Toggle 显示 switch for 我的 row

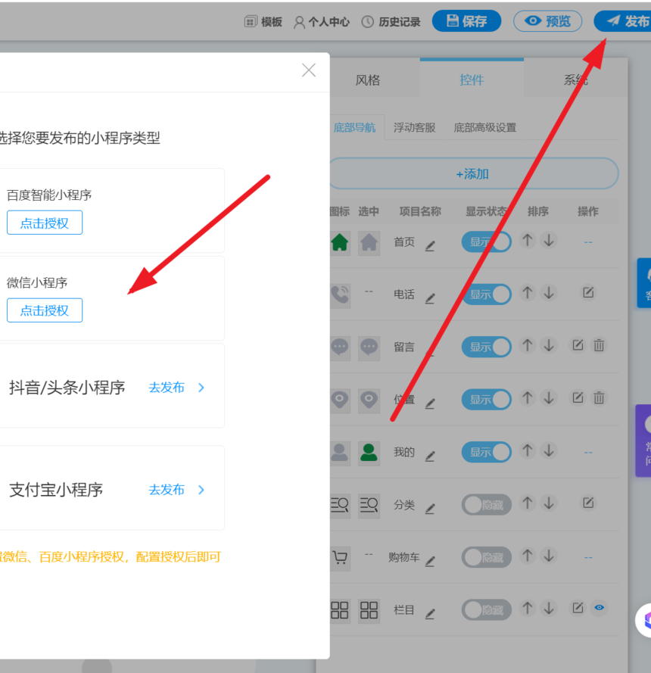click(487, 452)
